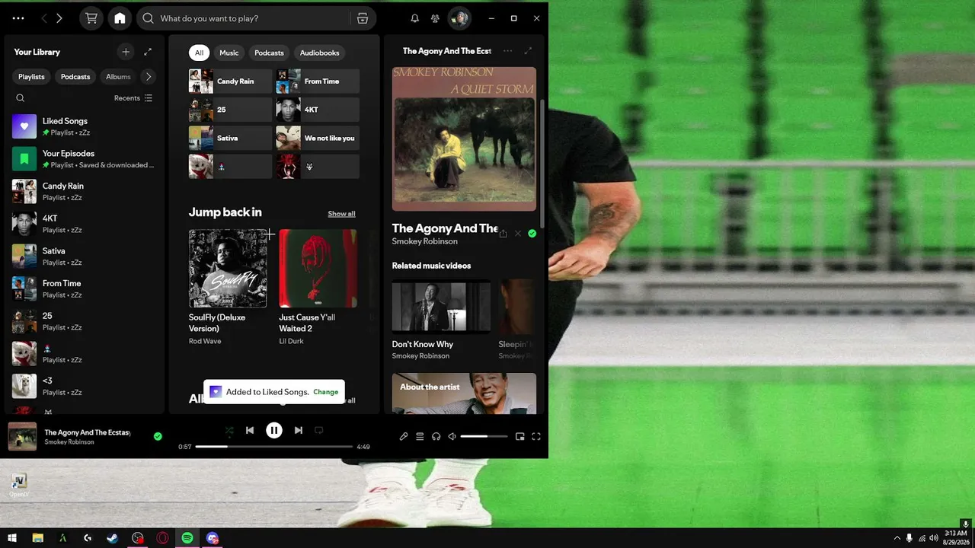Go back with the left arrow
The image size is (975, 548).
click(43, 18)
